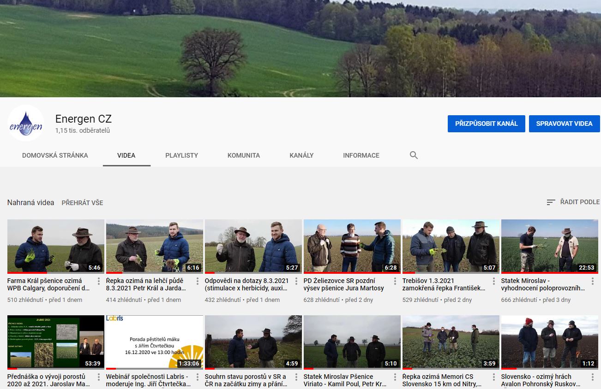Open options menu for Statek Miroslav Pšenice Viriato
This screenshot has height=389, width=601.
395,377
